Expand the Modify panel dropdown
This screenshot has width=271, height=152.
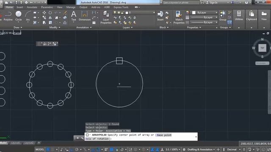55,27
